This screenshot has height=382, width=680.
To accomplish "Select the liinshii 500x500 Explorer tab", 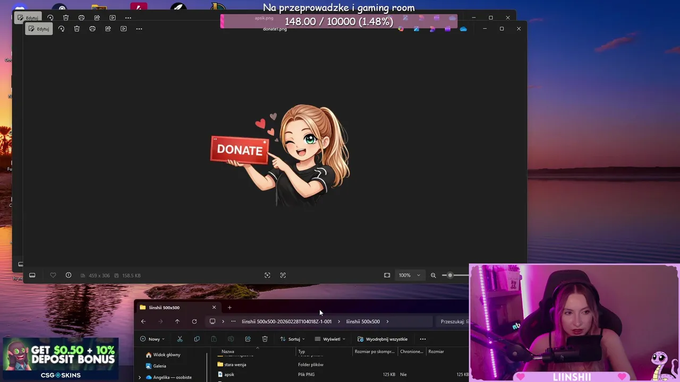I will 175,307.
